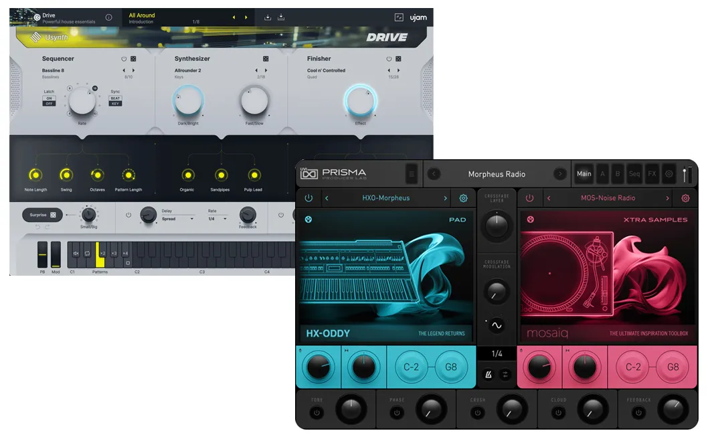Click the Sequencer randomize dice icon

[133, 59]
